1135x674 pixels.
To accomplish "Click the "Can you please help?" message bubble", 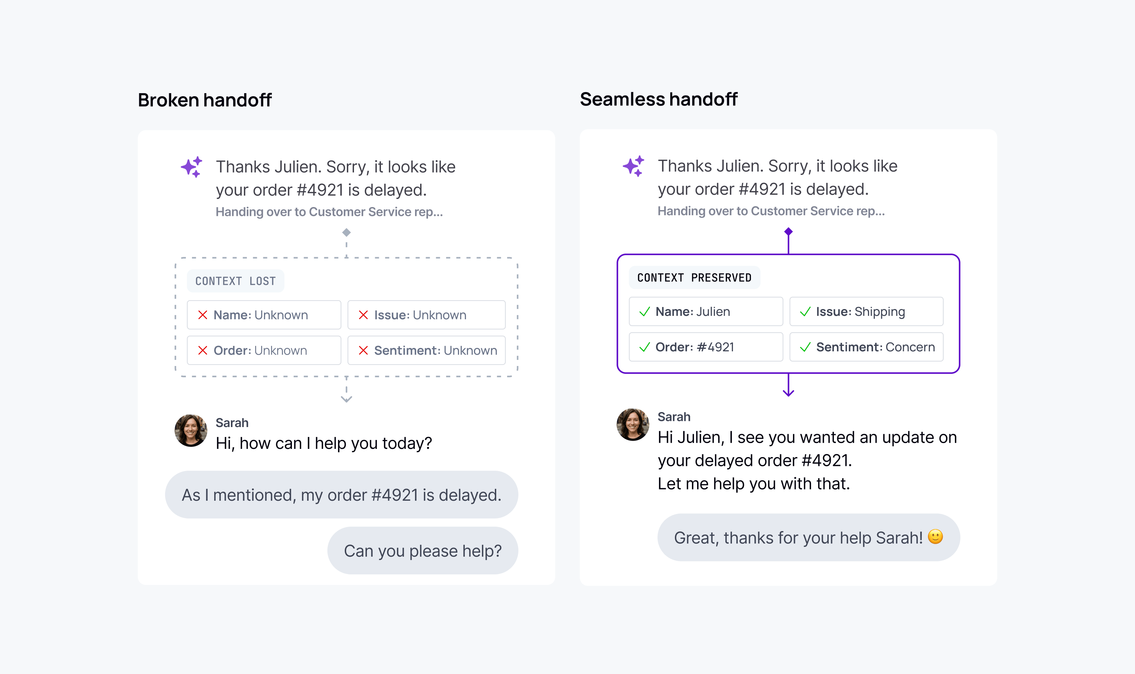I will [423, 551].
